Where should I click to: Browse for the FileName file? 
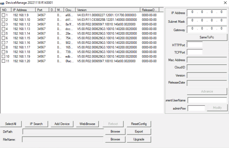(115, 139)
